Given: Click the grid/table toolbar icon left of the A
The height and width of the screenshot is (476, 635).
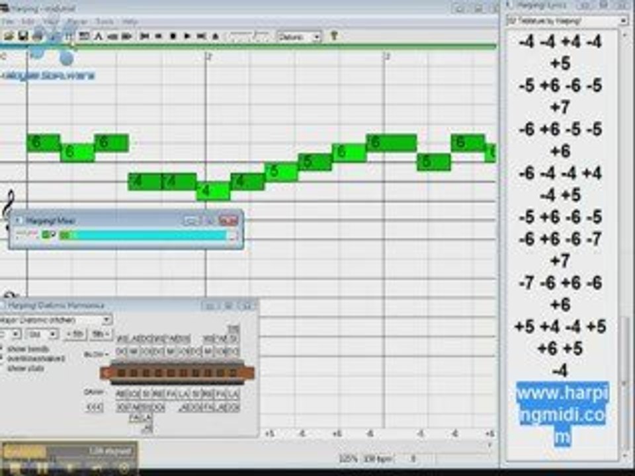Looking at the screenshot, I should [x=84, y=36].
